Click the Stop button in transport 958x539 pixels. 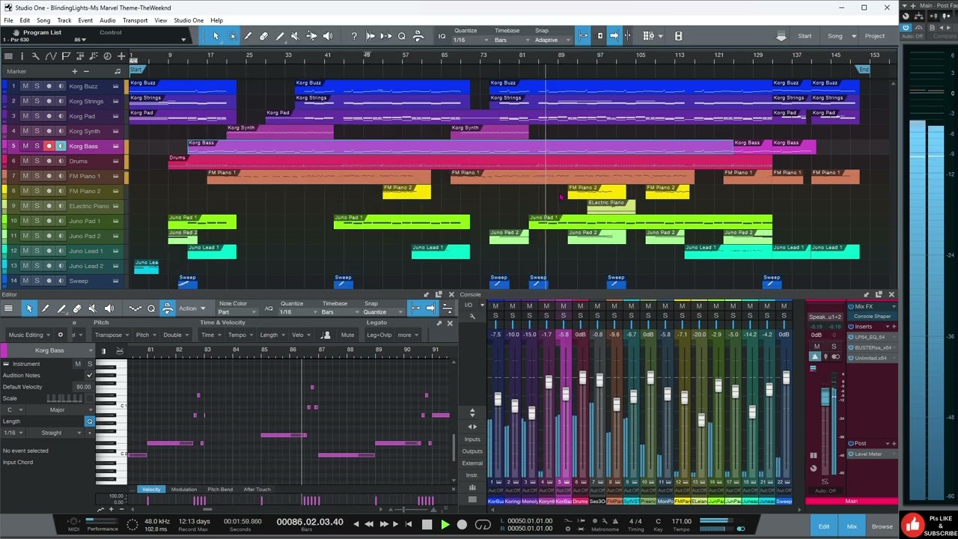click(427, 526)
